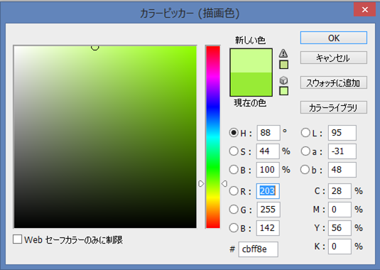Viewport: 380px width, 270px height.
Task: Close the カラーピッカー dialog with the X
Action: (364, 9)
